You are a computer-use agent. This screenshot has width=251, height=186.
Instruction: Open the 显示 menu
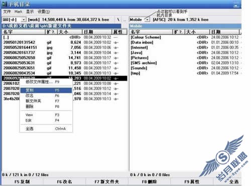[30, 11]
